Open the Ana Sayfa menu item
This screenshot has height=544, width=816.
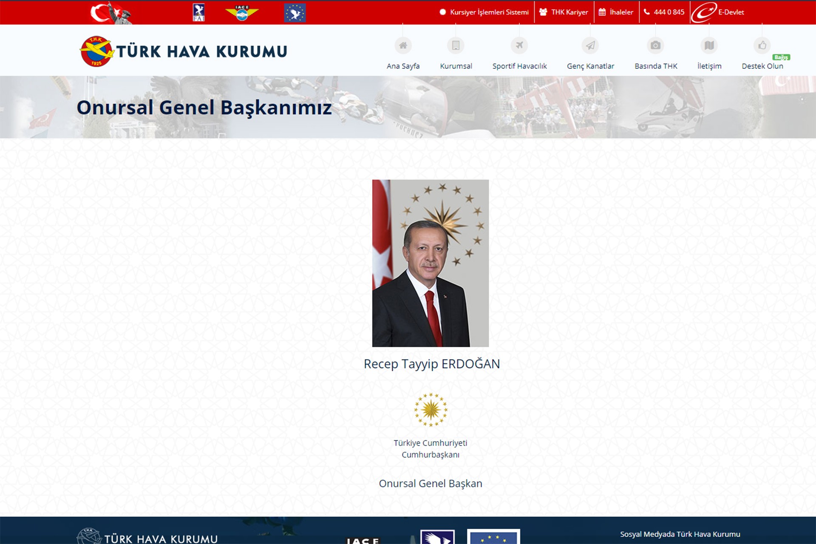(403, 66)
